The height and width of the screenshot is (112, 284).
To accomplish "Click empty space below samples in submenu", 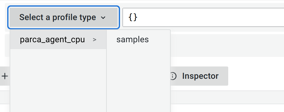I will 138,81.
